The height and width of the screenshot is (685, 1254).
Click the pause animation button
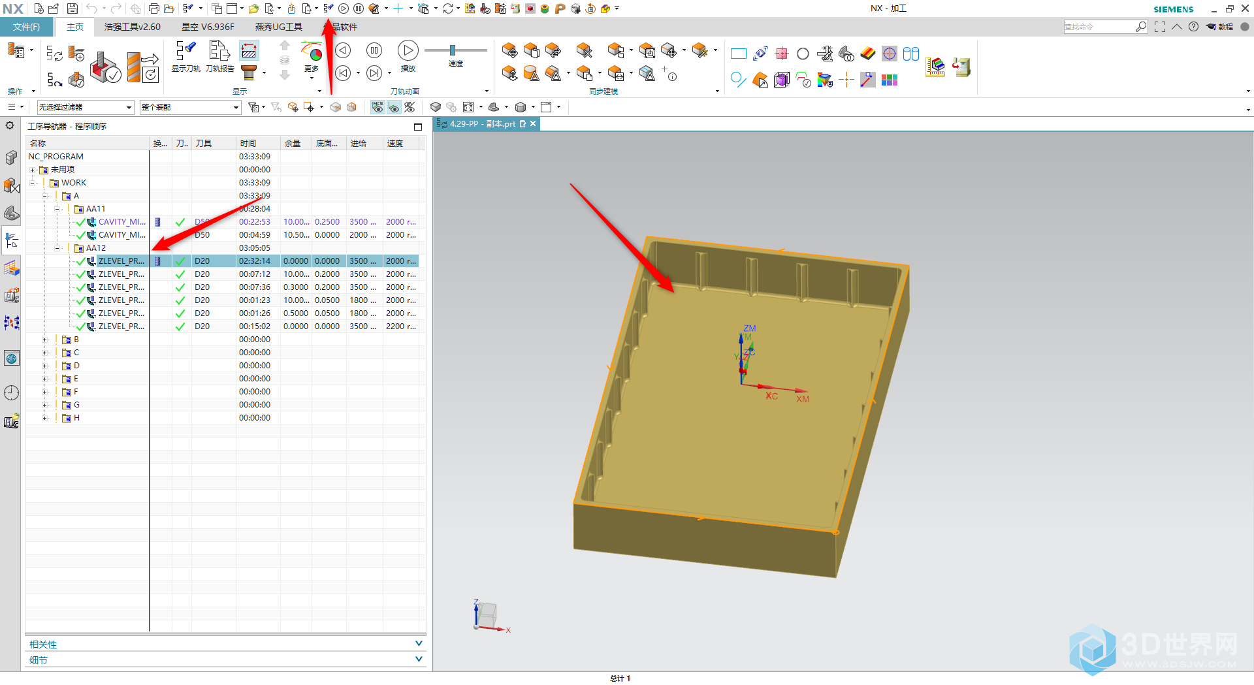coord(374,51)
